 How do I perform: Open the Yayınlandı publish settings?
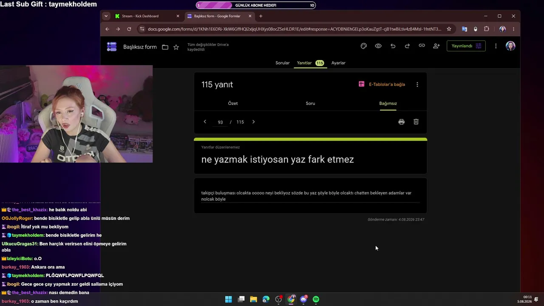[x=466, y=46]
